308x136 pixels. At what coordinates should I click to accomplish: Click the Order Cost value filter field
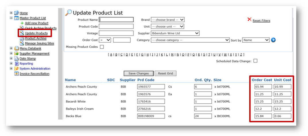point(122,40)
